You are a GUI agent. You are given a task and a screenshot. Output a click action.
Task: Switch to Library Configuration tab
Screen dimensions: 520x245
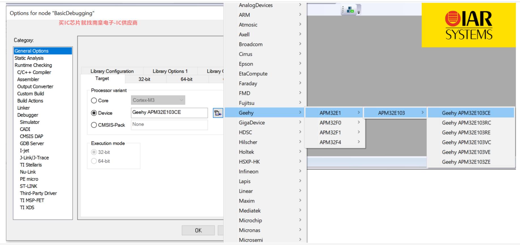coord(112,71)
